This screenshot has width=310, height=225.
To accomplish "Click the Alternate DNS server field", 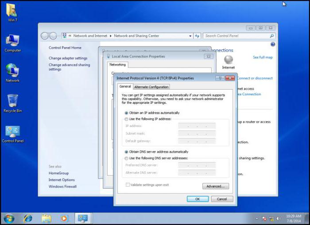I will pos(197,173).
